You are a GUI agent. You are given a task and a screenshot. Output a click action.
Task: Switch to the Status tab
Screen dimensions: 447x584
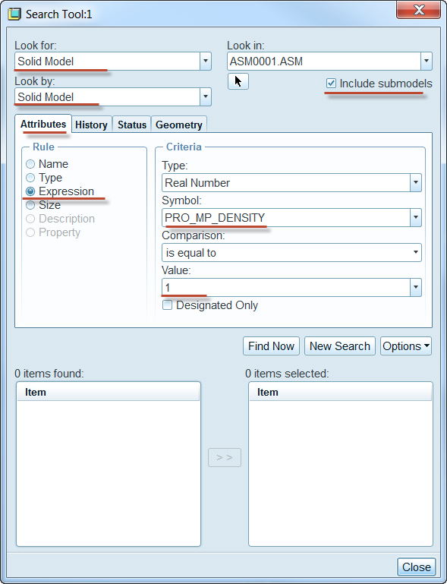[x=132, y=125]
